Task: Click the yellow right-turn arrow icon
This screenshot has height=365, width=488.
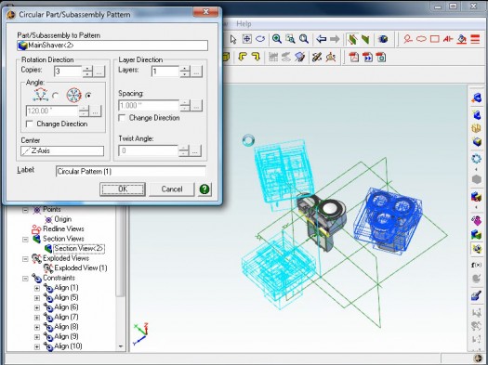Action: coord(256,57)
